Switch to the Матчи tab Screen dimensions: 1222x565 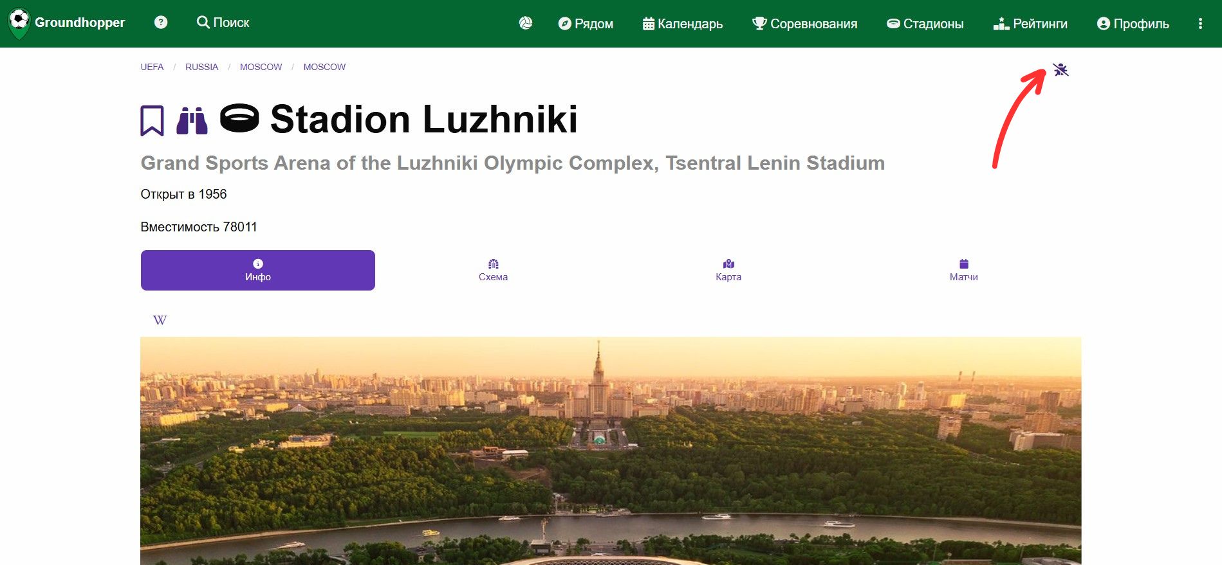pyautogui.click(x=963, y=270)
